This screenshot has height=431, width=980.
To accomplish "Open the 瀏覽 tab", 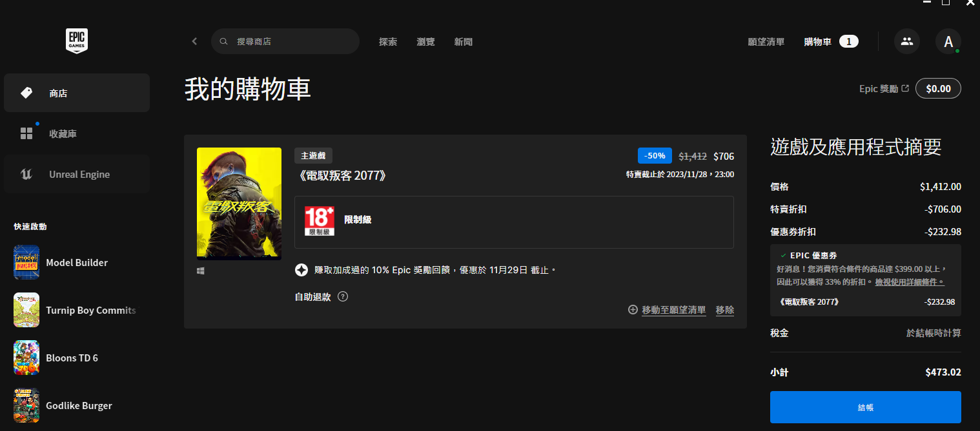I will tap(426, 41).
